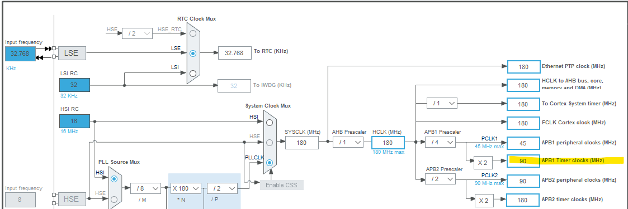Open the PLL /2 P divider dropdown
The height and width of the screenshot is (209, 628).
[222, 188]
